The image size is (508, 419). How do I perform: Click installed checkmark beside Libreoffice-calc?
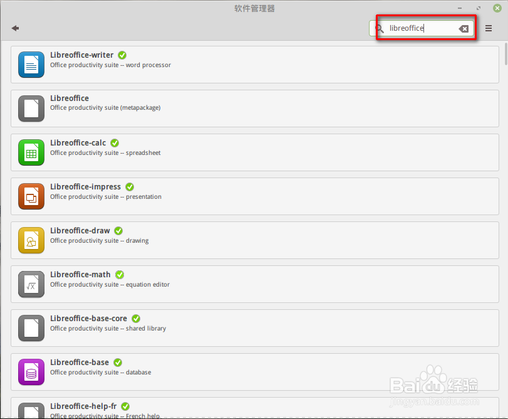(115, 143)
